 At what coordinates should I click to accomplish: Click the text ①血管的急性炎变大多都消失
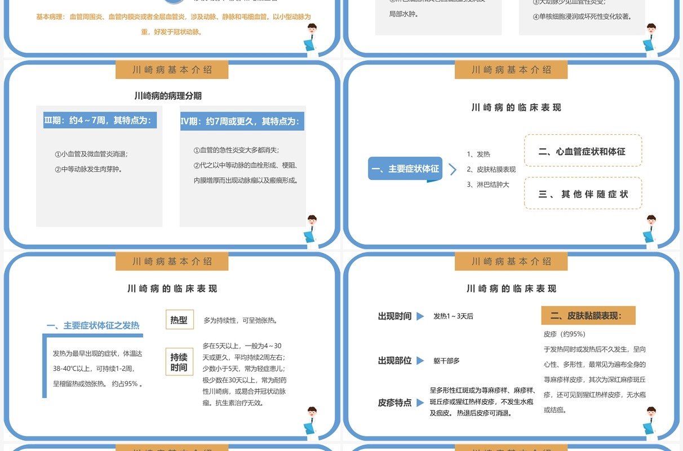236,150
